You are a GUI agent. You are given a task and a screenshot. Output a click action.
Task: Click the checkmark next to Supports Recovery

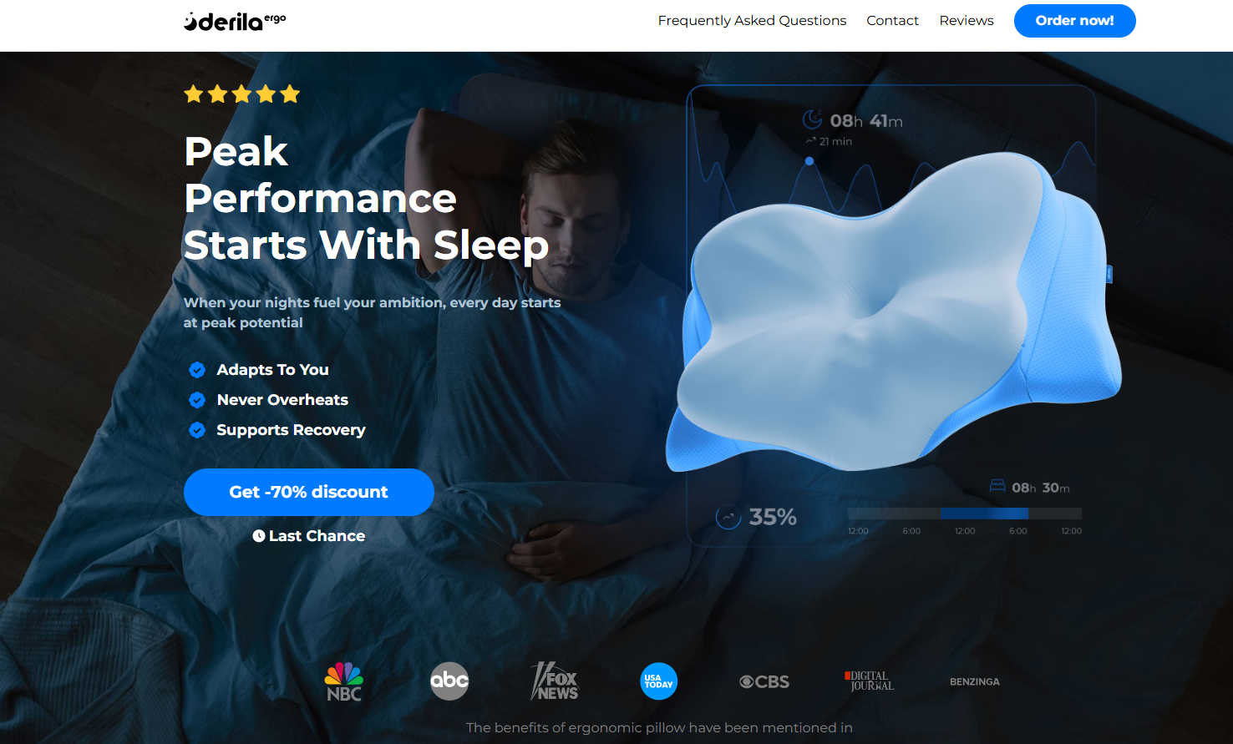coord(197,430)
